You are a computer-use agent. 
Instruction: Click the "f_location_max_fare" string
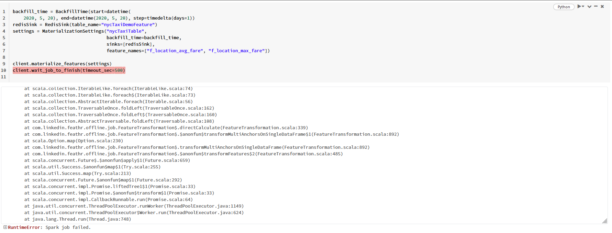tap(236, 51)
